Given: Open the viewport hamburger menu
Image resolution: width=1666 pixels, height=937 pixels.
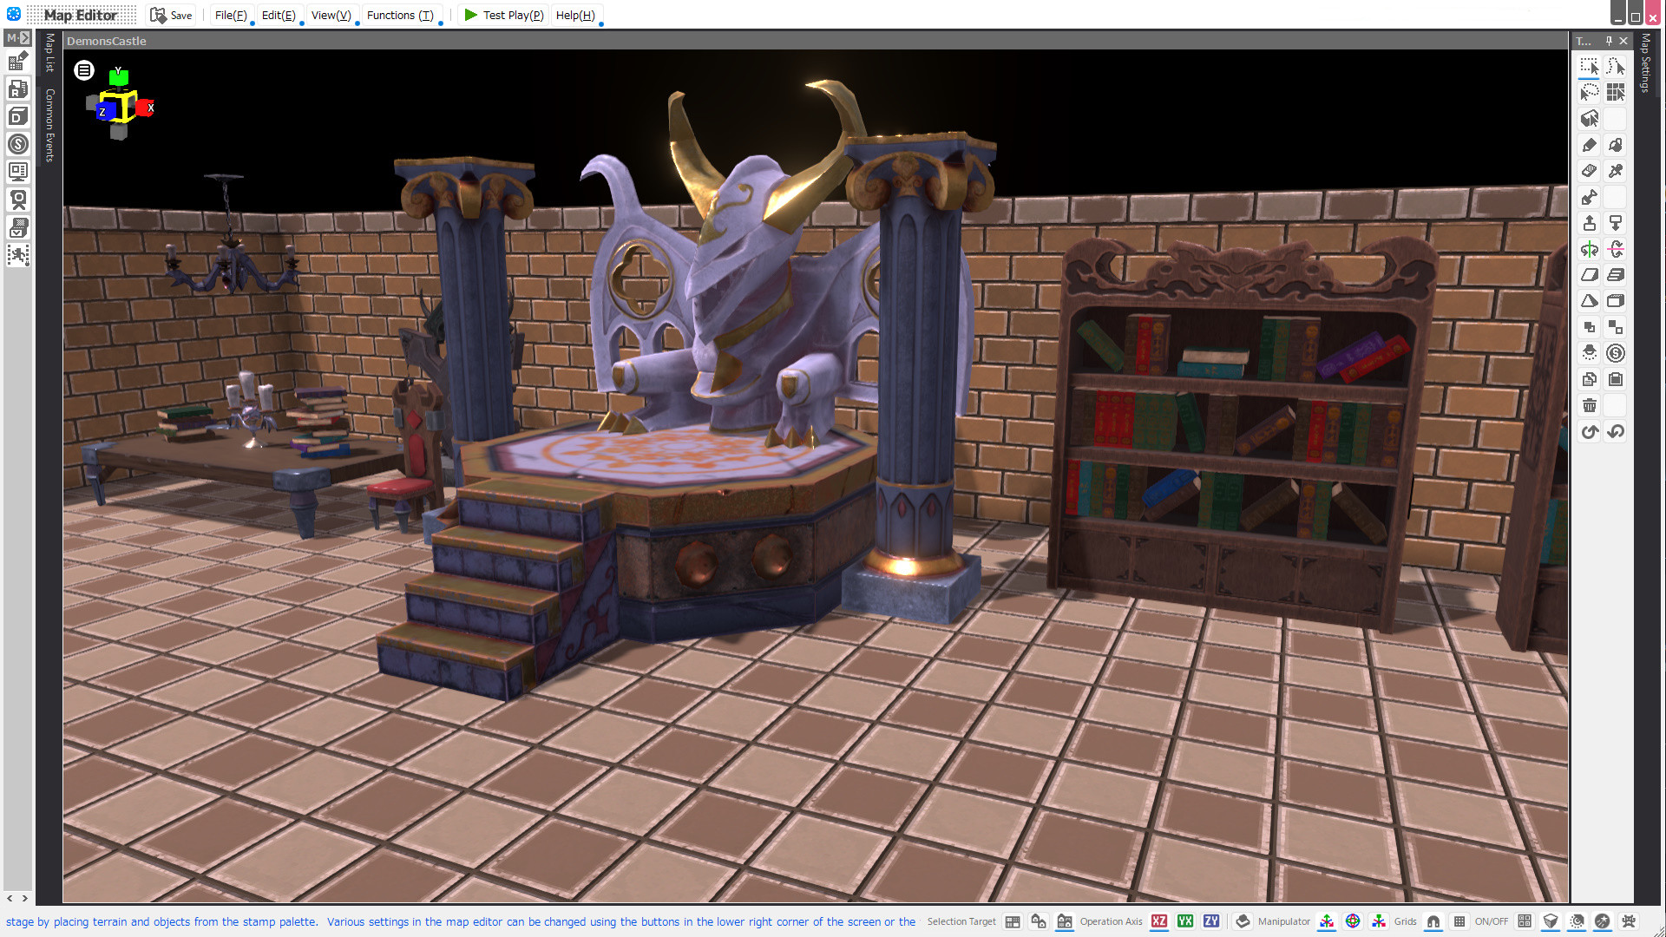Looking at the screenshot, I should coord(83,70).
